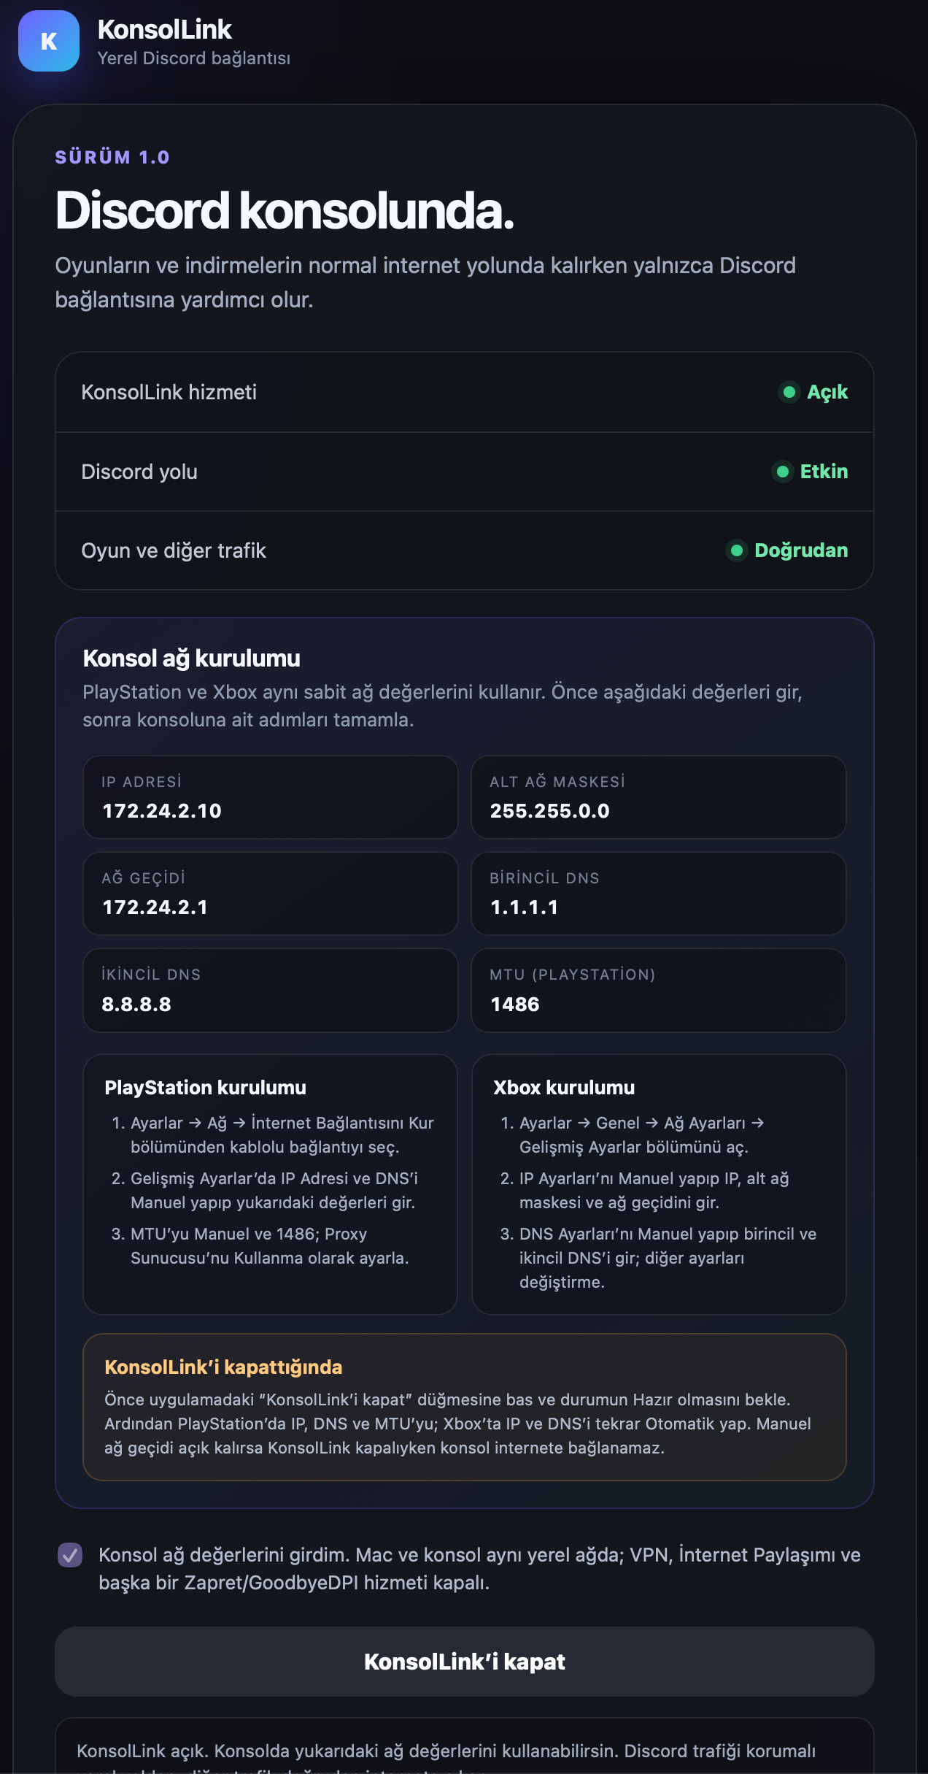Click the İKİNCİL DNS field label
928x1774 pixels.
click(151, 975)
